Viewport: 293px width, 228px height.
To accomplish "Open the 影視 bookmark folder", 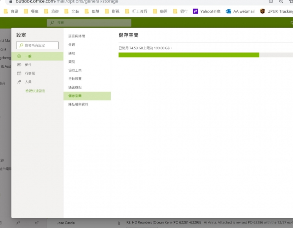I will coord(112,11).
